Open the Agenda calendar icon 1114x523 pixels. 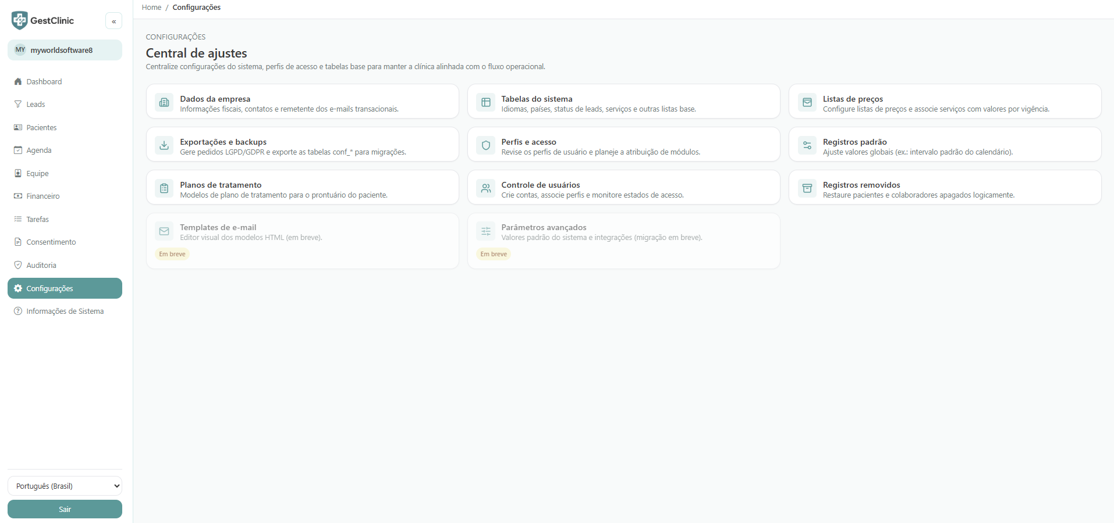point(19,150)
